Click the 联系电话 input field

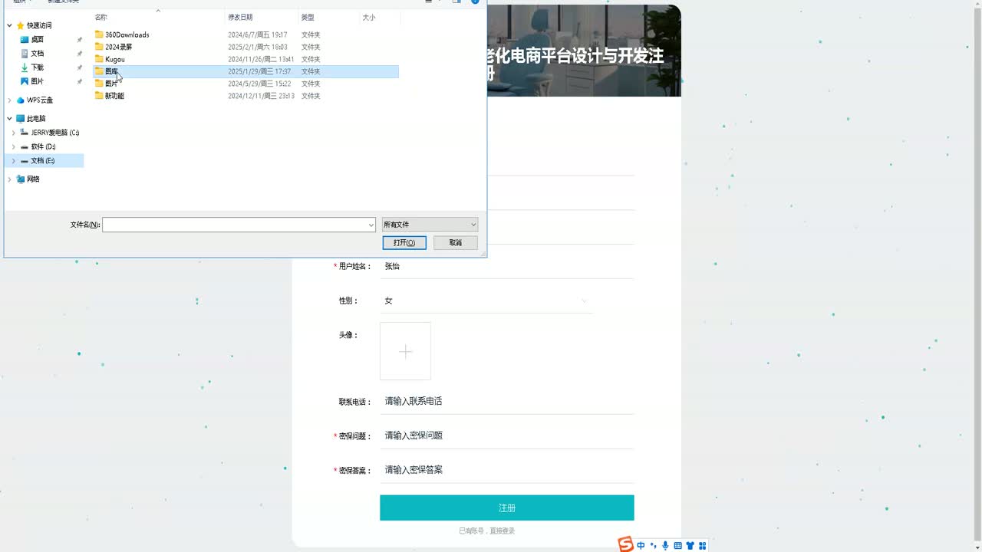pyautogui.click(x=507, y=401)
